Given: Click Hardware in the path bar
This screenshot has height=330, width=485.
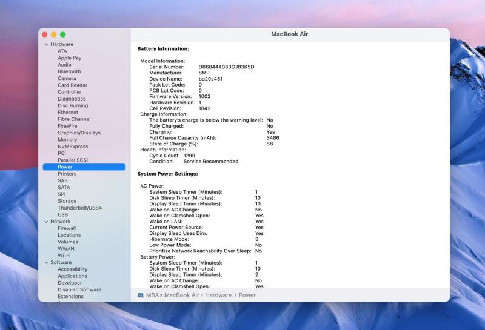Looking at the screenshot, I should tap(218, 295).
